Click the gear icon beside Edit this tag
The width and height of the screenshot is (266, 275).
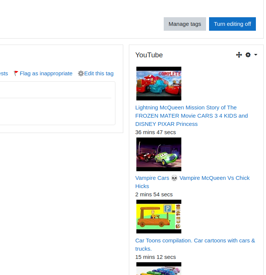click(81, 73)
